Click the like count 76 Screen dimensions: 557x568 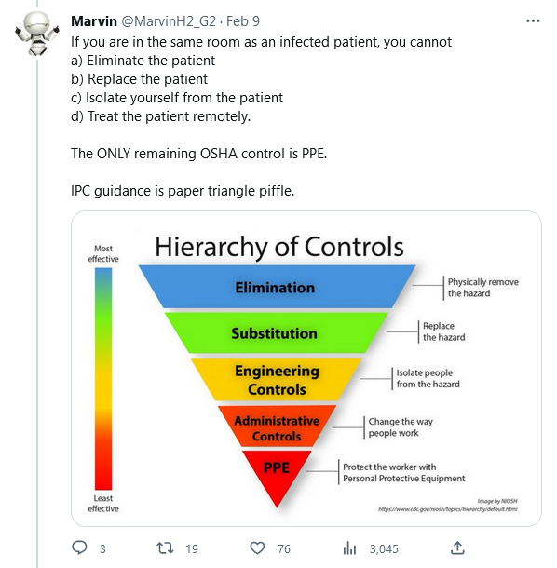tap(284, 549)
